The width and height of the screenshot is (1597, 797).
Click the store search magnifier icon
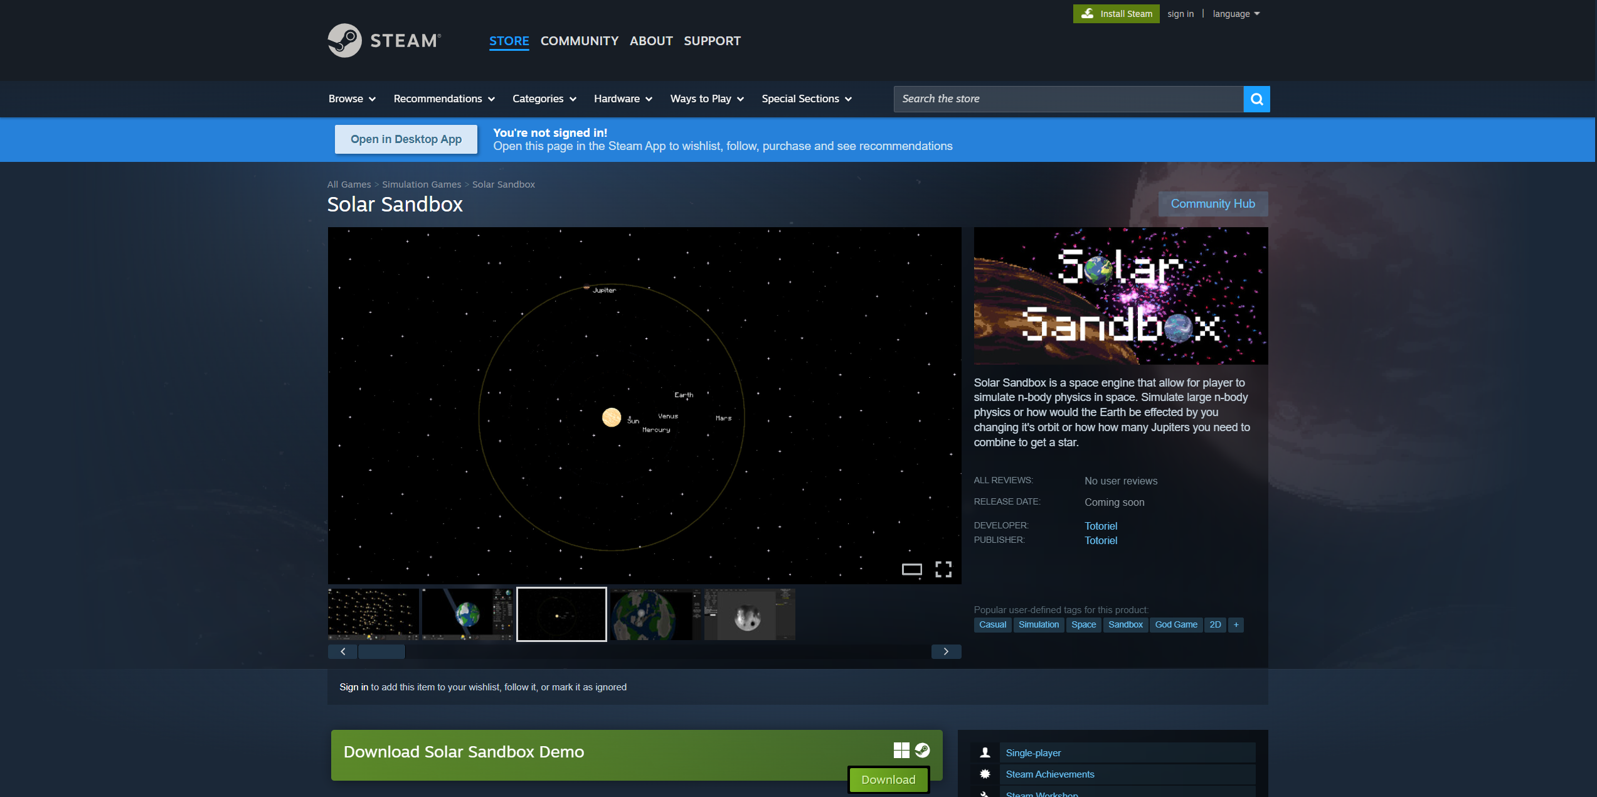(x=1256, y=99)
